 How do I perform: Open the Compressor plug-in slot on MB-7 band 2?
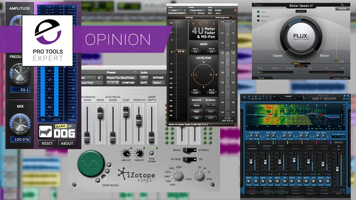pos(267,146)
